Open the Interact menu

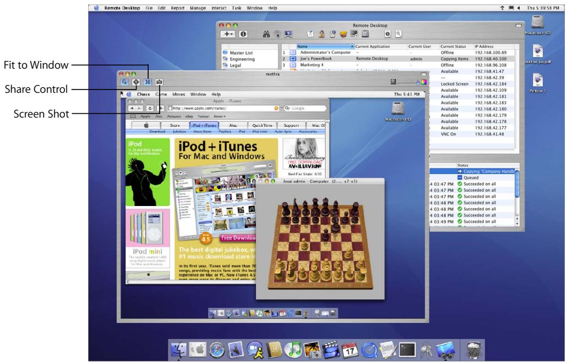(x=219, y=8)
